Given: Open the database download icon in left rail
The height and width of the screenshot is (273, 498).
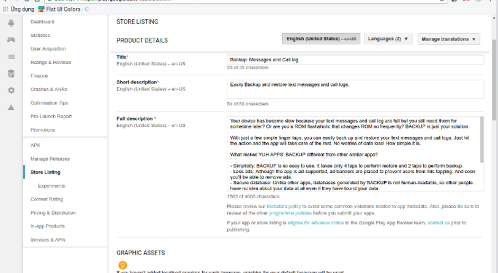Looking at the screenshot, I should pyautogui.click(x=11, y=74).
